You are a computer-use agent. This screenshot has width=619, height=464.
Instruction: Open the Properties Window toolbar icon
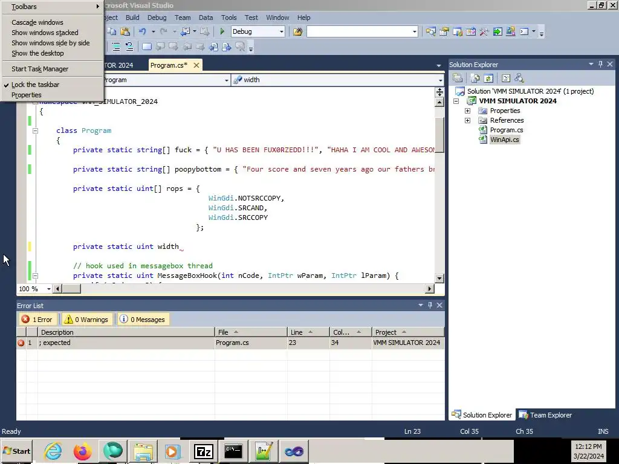pyautogui.click(x=444, y=31)
